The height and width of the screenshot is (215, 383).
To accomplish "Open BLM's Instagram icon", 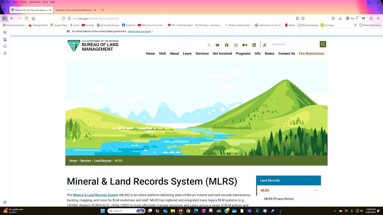I will coord(236,45).
